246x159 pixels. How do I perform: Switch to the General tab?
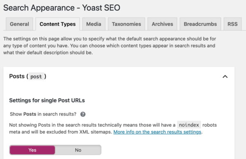tap(19, 24)
